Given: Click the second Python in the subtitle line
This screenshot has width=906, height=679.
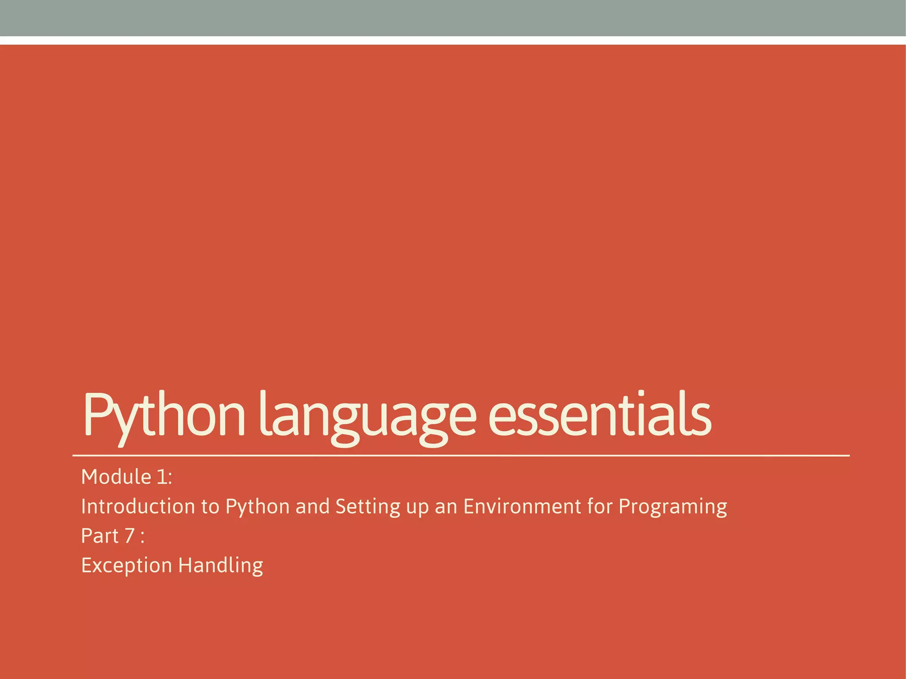Looking at the screenshot, I should click(257, 506).
